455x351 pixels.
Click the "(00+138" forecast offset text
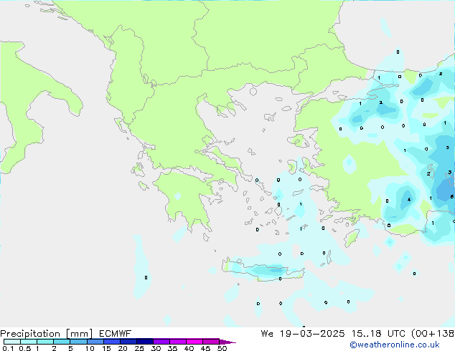pos(433,333)
